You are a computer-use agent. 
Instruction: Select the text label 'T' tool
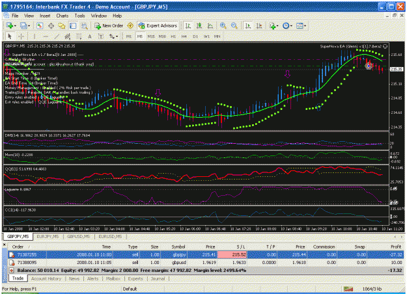(x=101, y=36)
